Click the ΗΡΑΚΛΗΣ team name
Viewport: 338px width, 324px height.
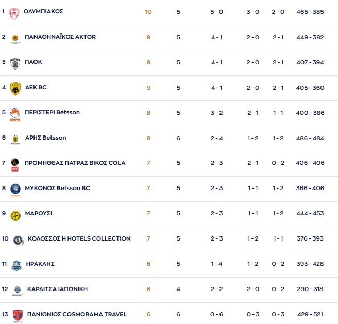pos(40,264)
